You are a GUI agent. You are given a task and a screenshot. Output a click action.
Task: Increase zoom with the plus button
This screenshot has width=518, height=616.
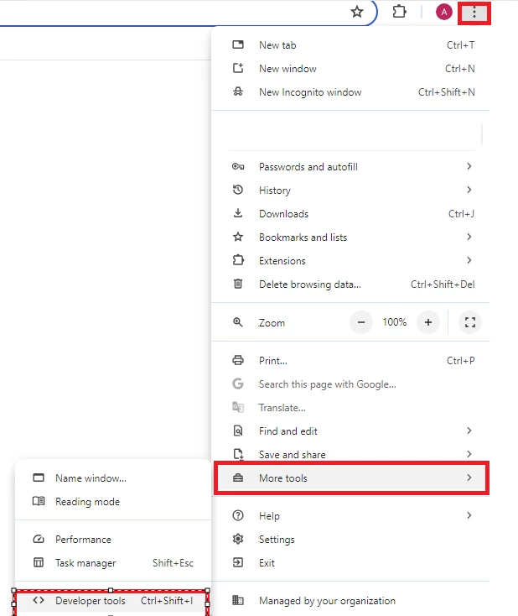point(428,322)
